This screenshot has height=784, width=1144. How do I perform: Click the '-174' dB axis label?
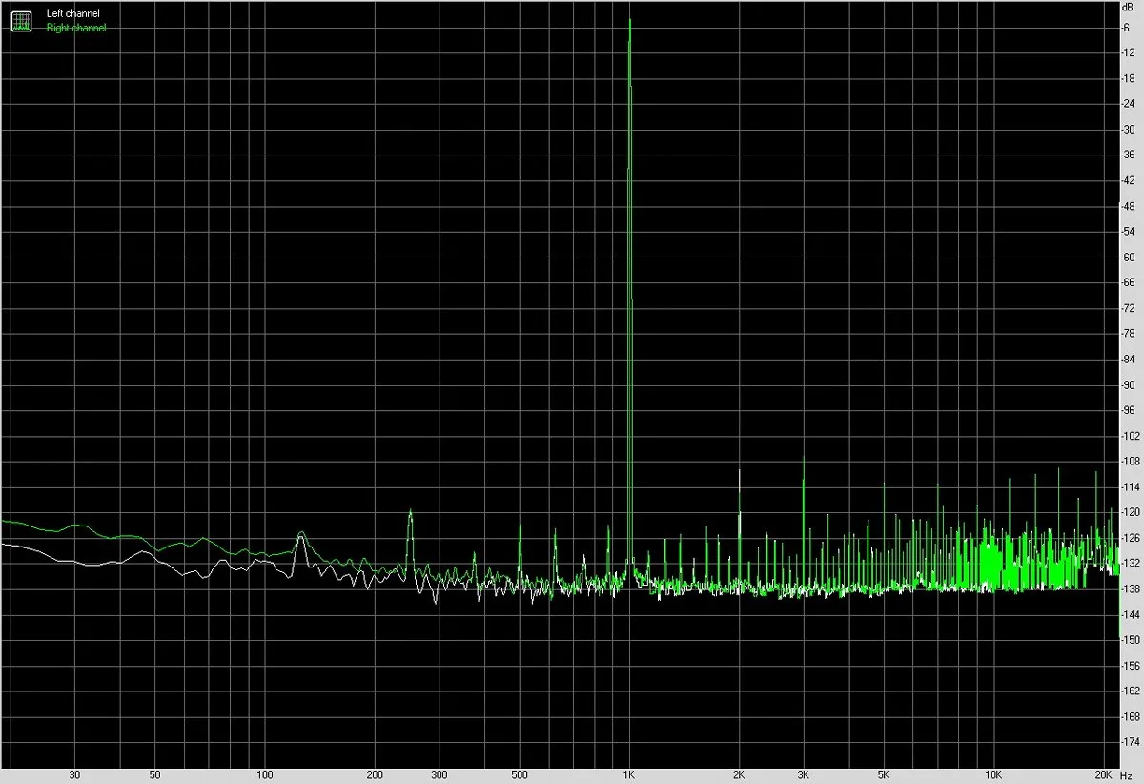click(x=1130, y=741)
